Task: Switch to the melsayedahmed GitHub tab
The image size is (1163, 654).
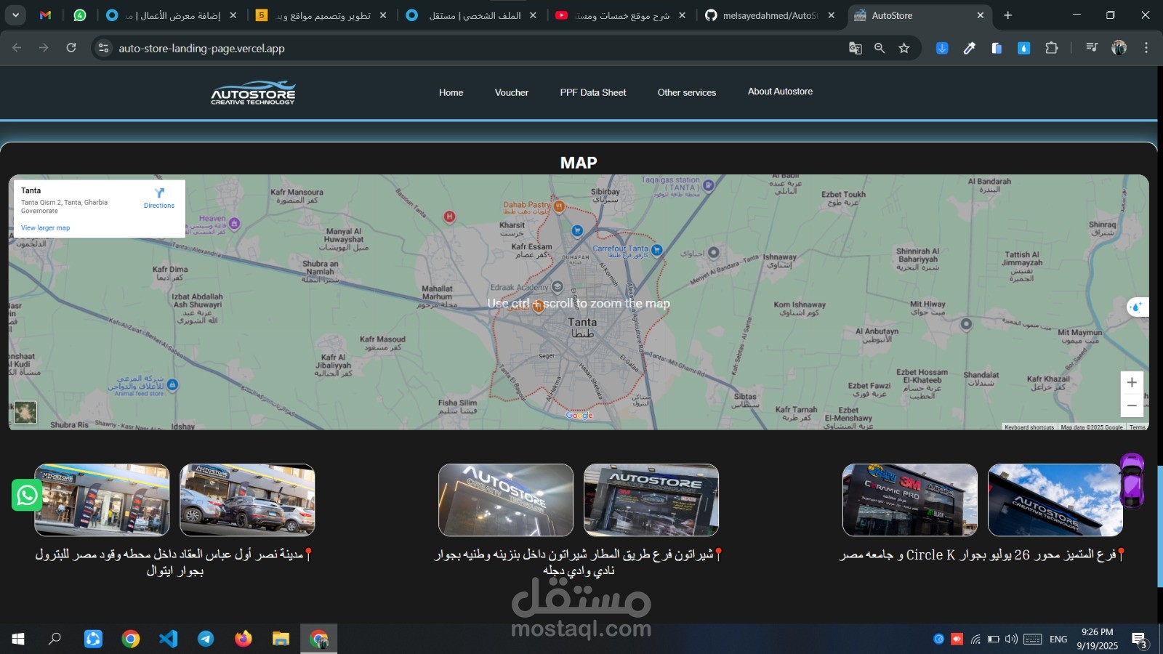Action: click(x=769, y=15)
